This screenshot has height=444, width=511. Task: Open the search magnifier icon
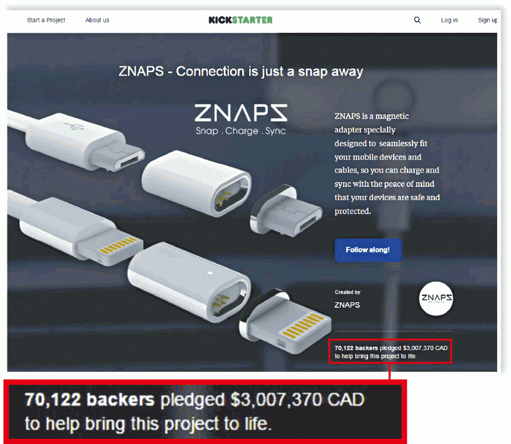pyautogui.click(x=417, y=20)
